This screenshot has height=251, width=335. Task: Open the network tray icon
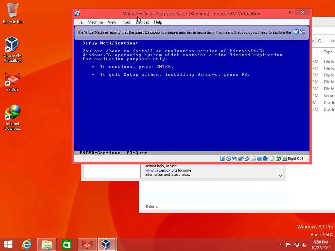tap(296, 245)
